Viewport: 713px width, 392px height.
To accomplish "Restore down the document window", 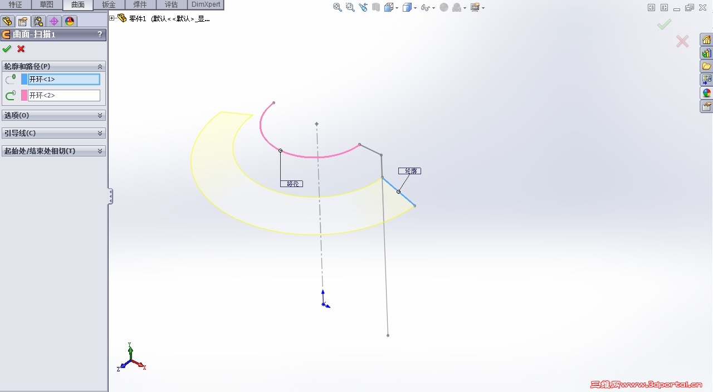I will pyautogui.click(x=690, y=8).
